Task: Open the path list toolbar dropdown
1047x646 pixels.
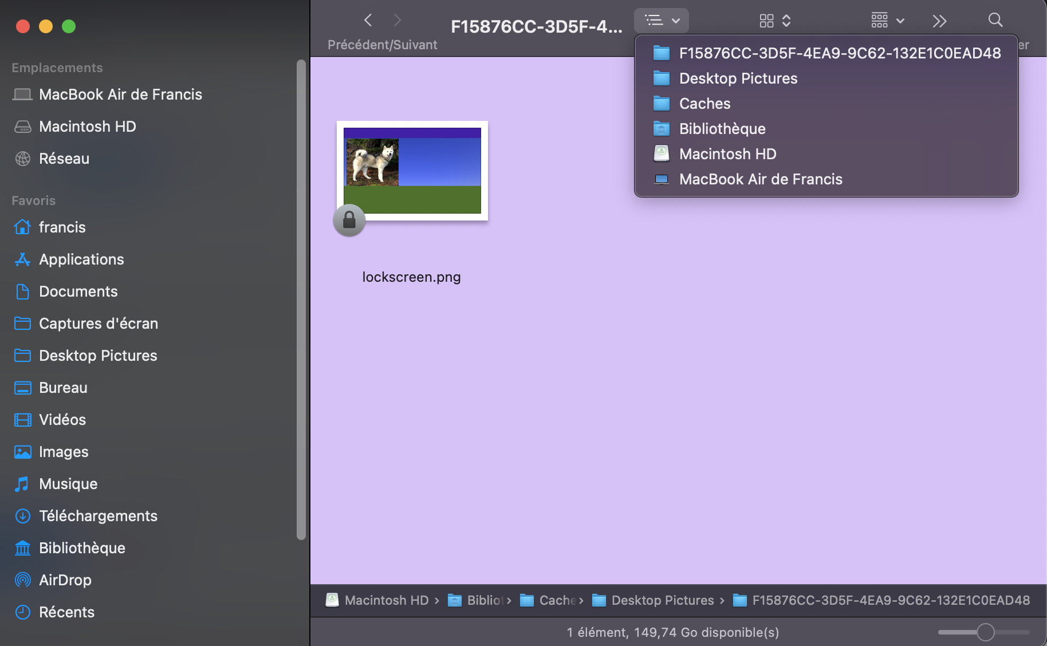Action: [x=662, y=21]
